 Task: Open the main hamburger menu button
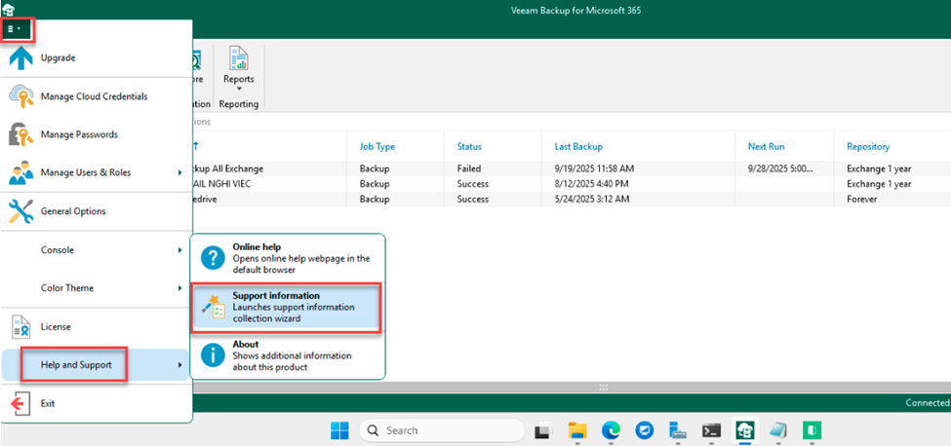(x=16, y=29)
